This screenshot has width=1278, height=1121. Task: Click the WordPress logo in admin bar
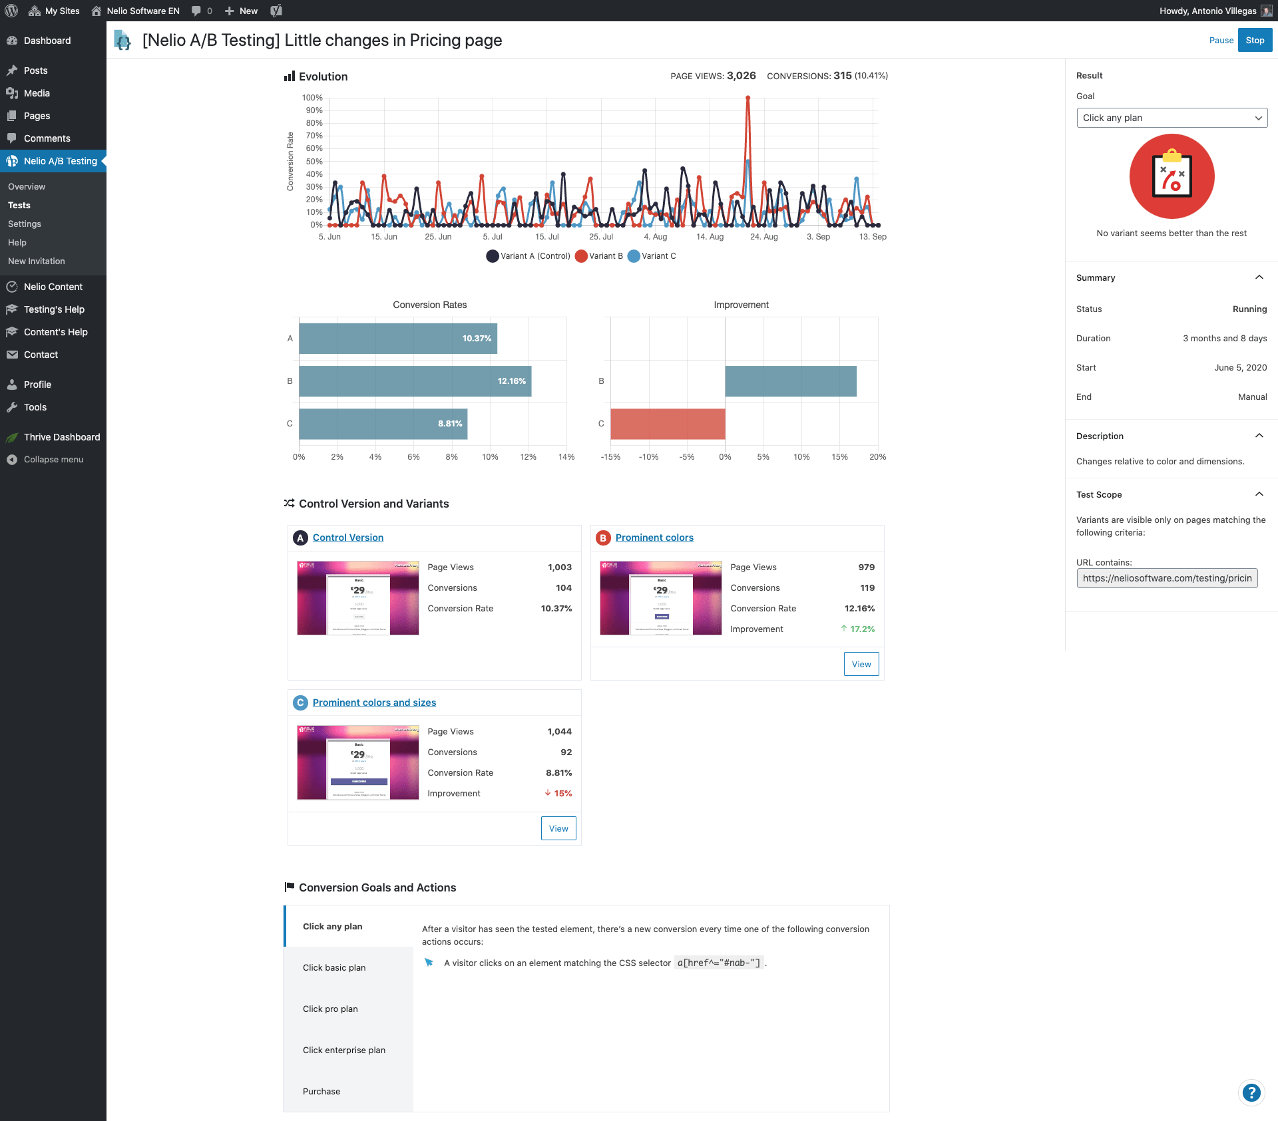point(11,11)
